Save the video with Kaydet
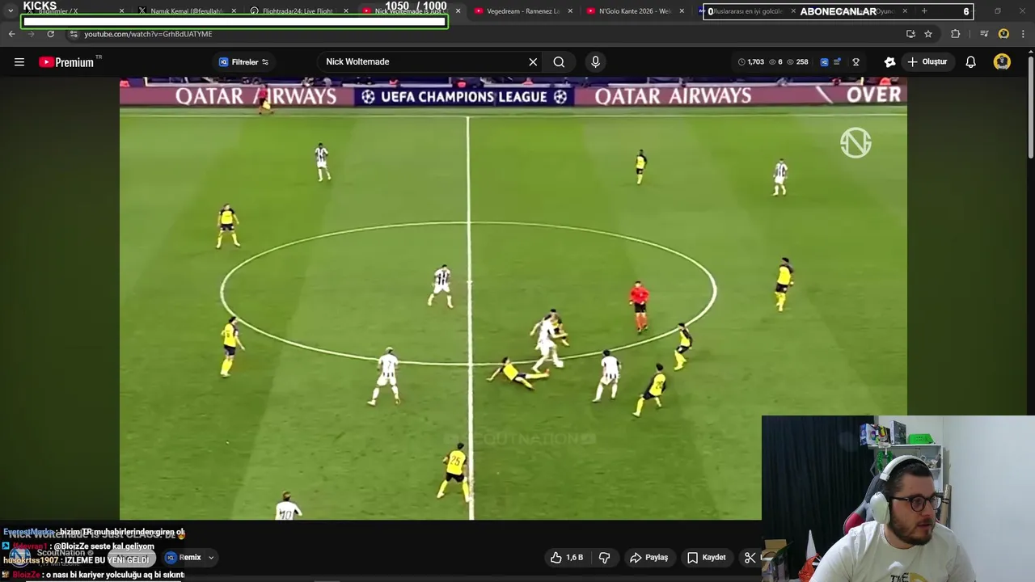This screenshot has height=582, width=1035. (x=707, y=558)
